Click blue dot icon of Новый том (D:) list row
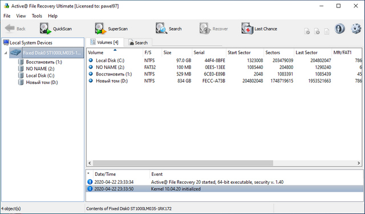365x214 pixels. coord(91,80)
